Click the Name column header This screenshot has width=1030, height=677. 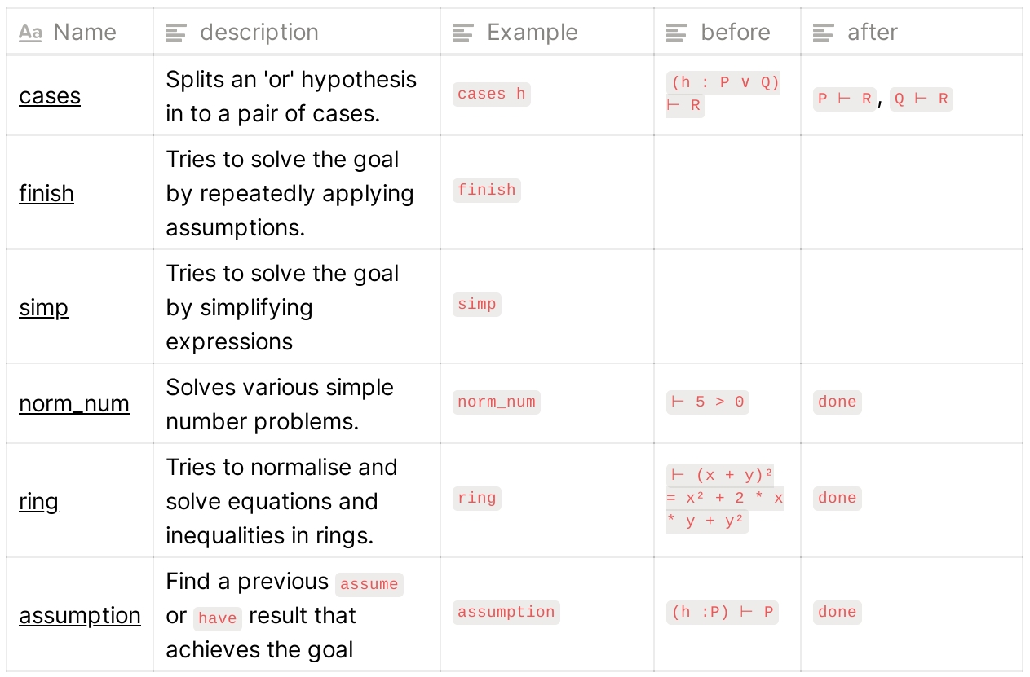tap(85, 33)
